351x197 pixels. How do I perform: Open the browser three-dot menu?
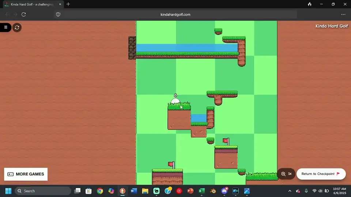[343, 15]
